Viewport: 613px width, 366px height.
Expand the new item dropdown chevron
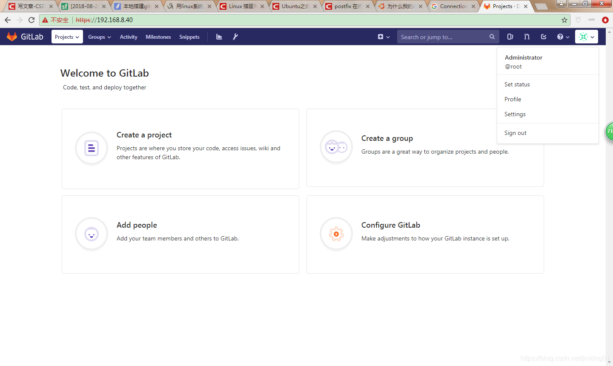coord(388,37)
